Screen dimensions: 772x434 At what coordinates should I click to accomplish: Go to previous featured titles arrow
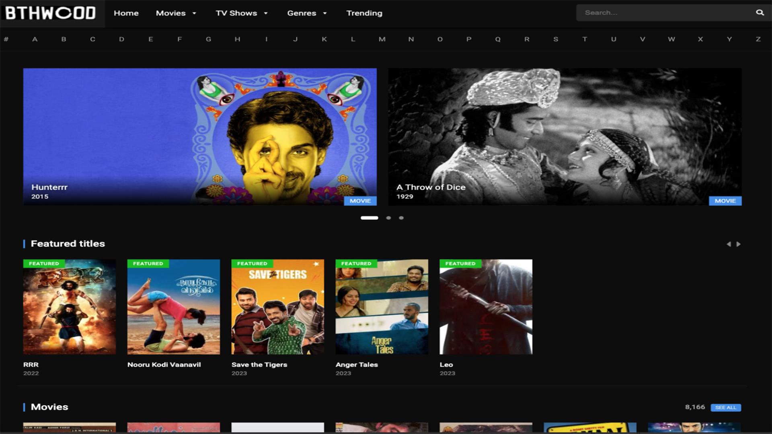[x=729, y=244]
